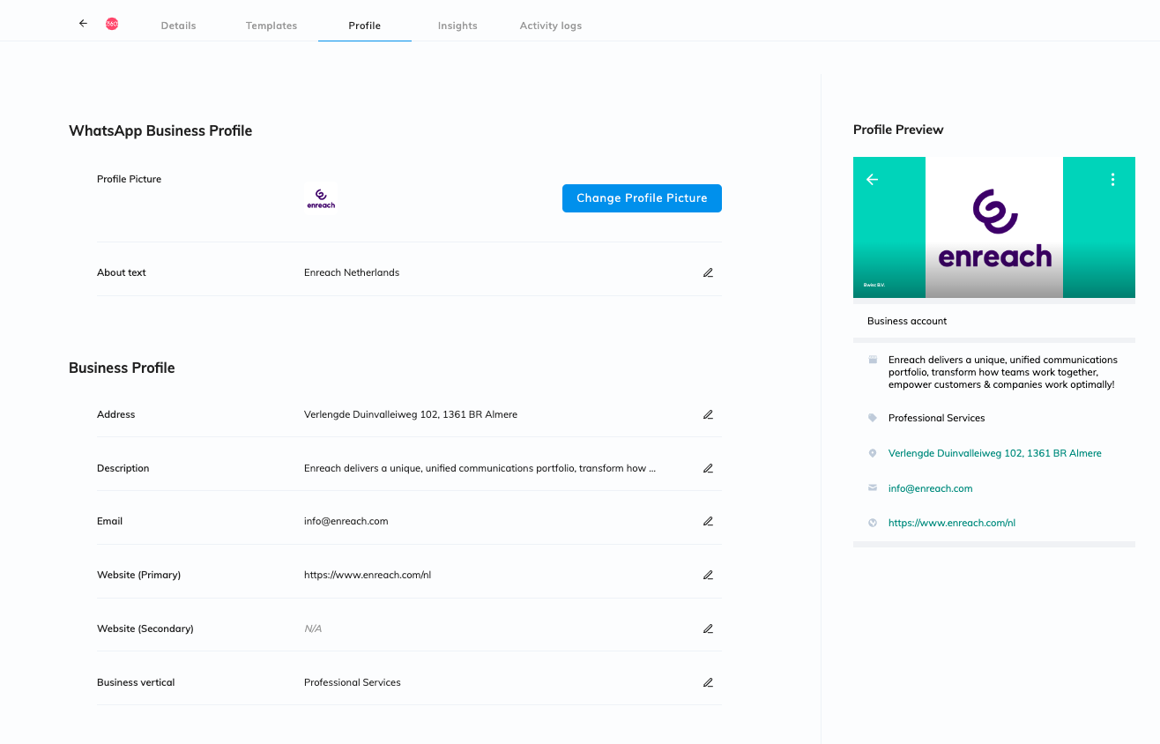
Task: Go to the Insights tab
Action: pos(457,26)
